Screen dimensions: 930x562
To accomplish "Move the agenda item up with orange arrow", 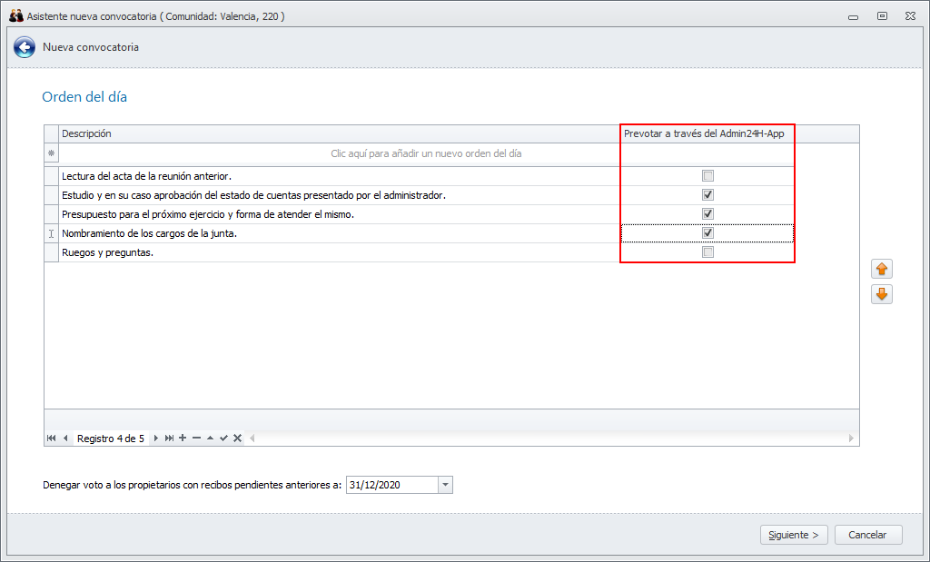I will click(881, 269).
